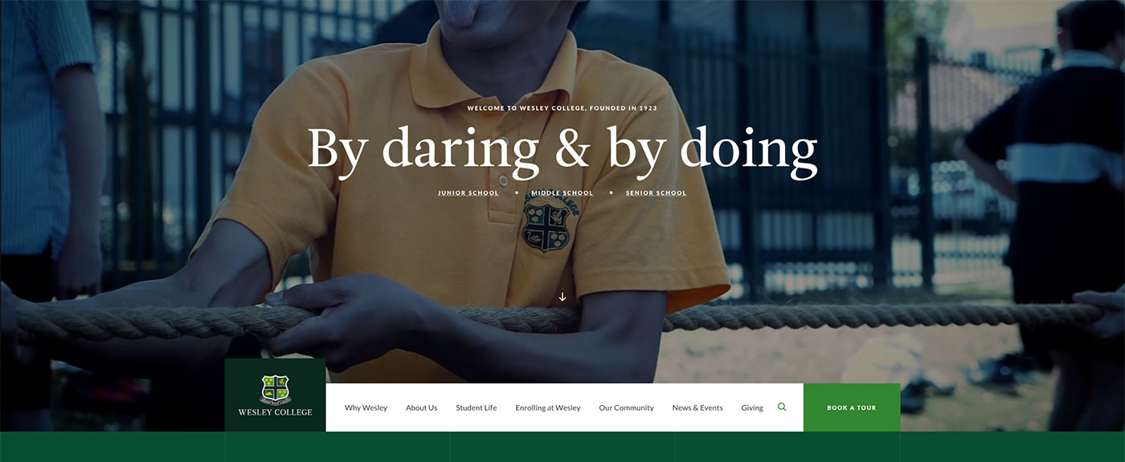
Task: Click the Book a Tour button
Action: (852, 407)
